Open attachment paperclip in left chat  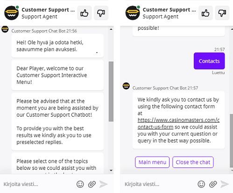[x=92, y=184]
